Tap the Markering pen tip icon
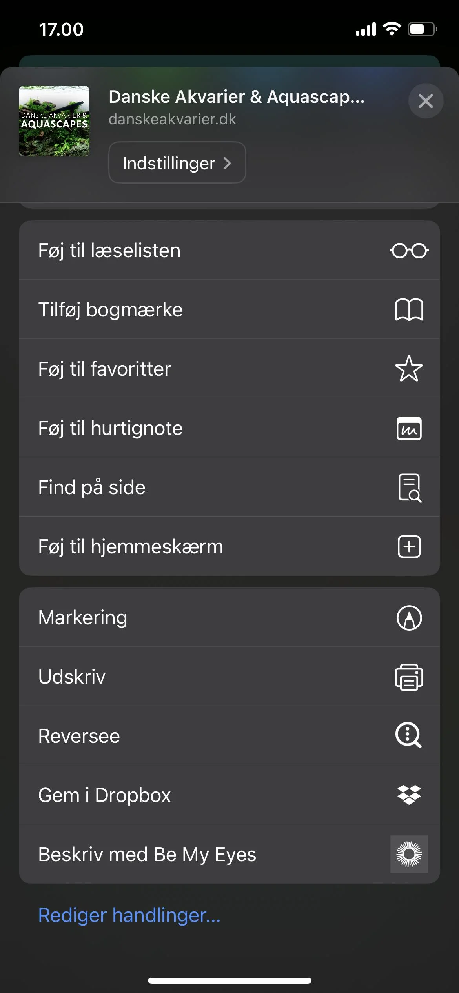459x993 pixels. [x=409, y=618]
